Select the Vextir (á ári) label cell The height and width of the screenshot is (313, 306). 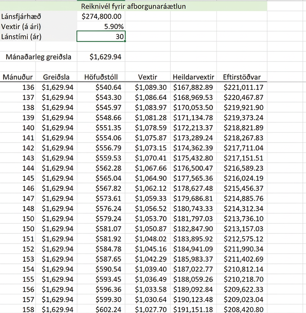(x=39, y=27)
